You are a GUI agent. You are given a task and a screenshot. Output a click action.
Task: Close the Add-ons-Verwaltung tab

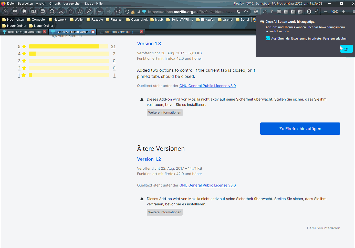pos(141,32)
